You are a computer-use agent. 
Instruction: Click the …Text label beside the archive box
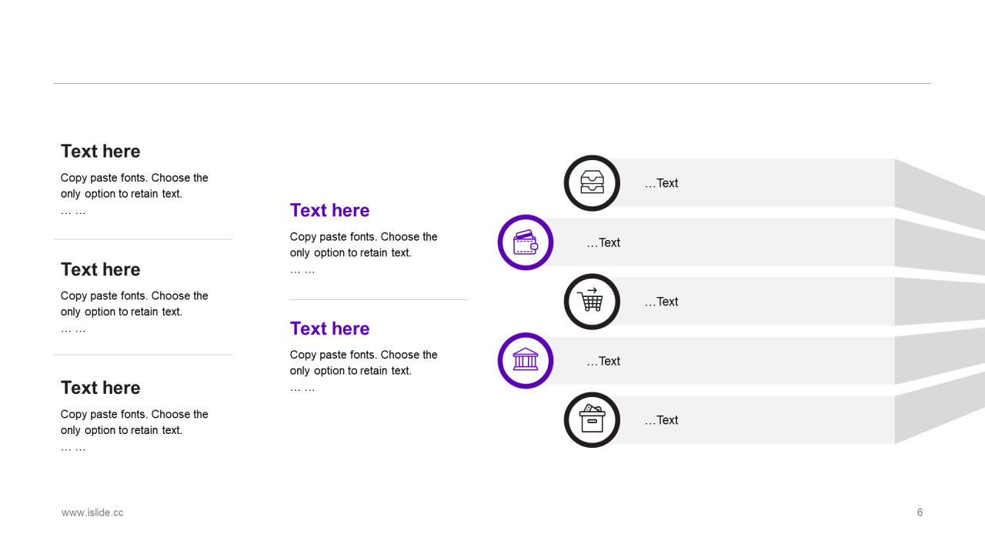[661, 420]
